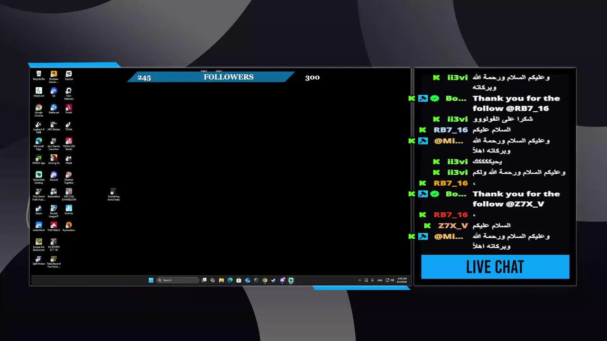
Task: Click the Pyramidion desktop icon
Action: tap(69, 226)
